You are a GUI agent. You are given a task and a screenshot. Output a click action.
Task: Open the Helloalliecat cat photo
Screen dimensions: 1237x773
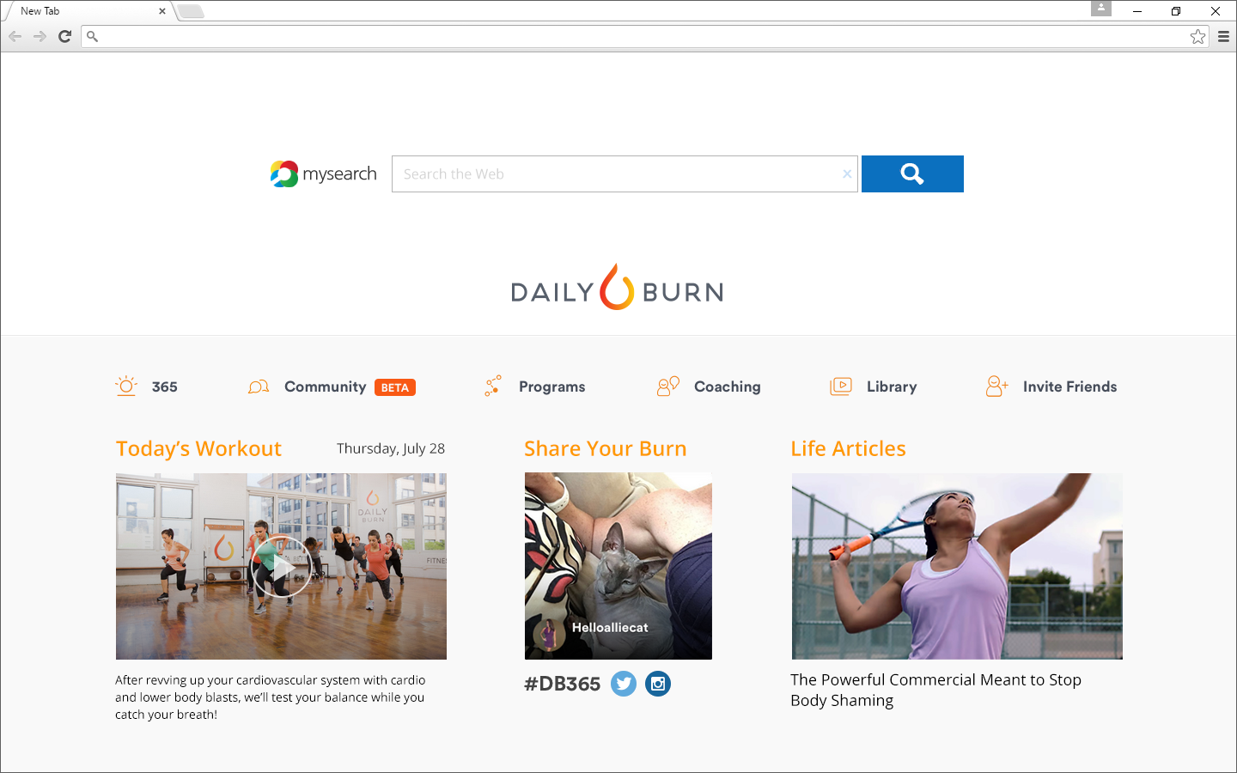coord(618,566)
